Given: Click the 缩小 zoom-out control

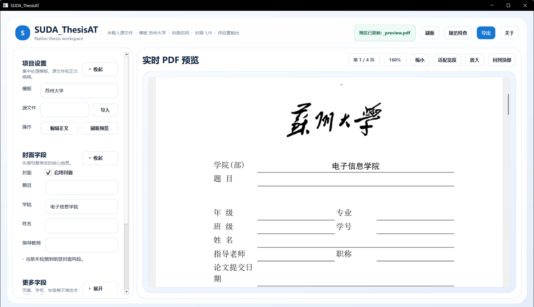Looking at the screenshot, I should point(420,60).
